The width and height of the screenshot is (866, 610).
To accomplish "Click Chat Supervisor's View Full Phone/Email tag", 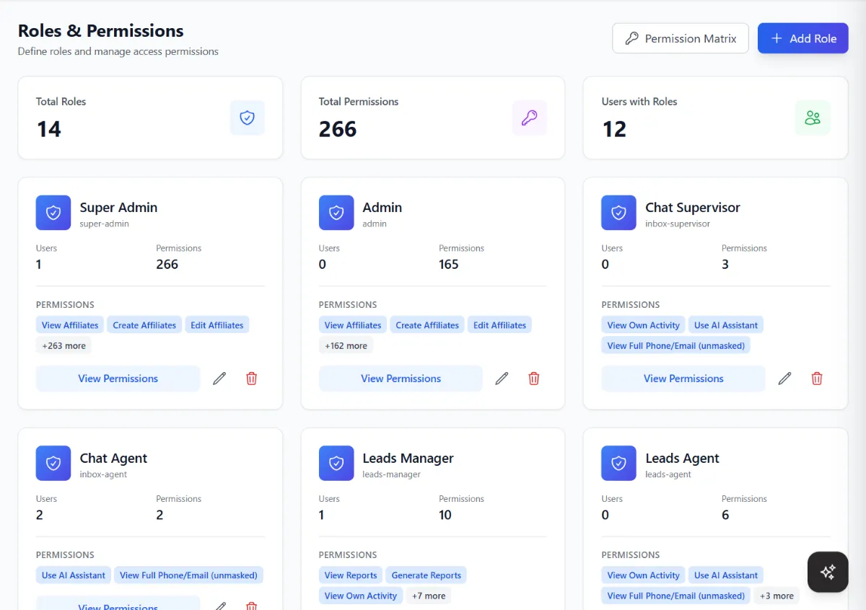I will (675, 345).
